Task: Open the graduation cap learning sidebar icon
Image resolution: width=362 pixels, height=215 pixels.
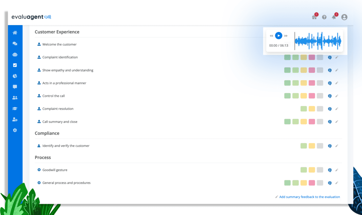Action: pyautogui.click(x=15, y=109)
